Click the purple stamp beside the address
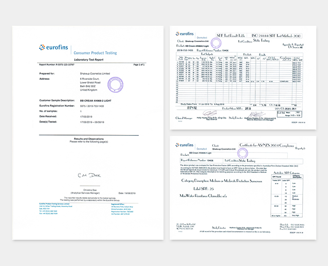Image resolution: width=328 pixels, height=266 pixels. pyautogui.click(x=115, y=85)
